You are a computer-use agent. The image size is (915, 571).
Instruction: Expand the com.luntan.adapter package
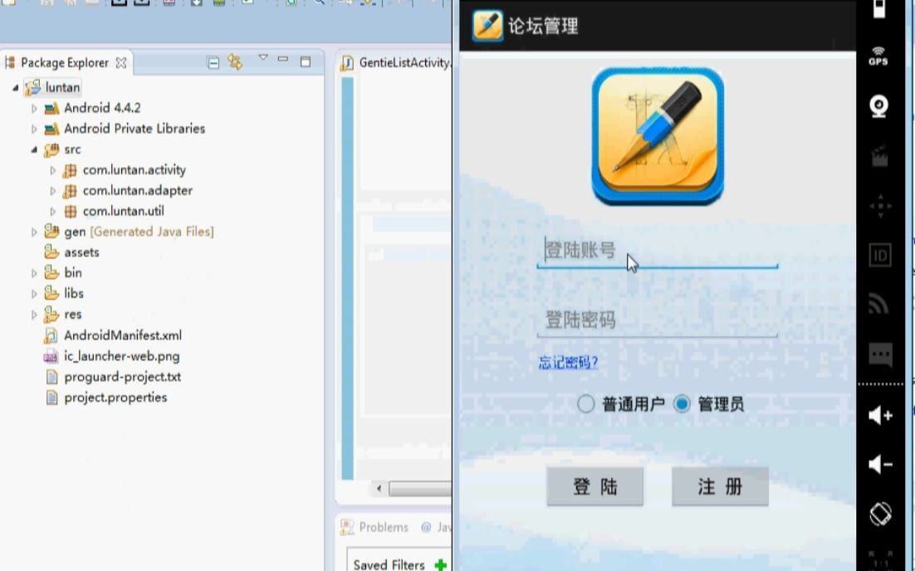point(52,191)
